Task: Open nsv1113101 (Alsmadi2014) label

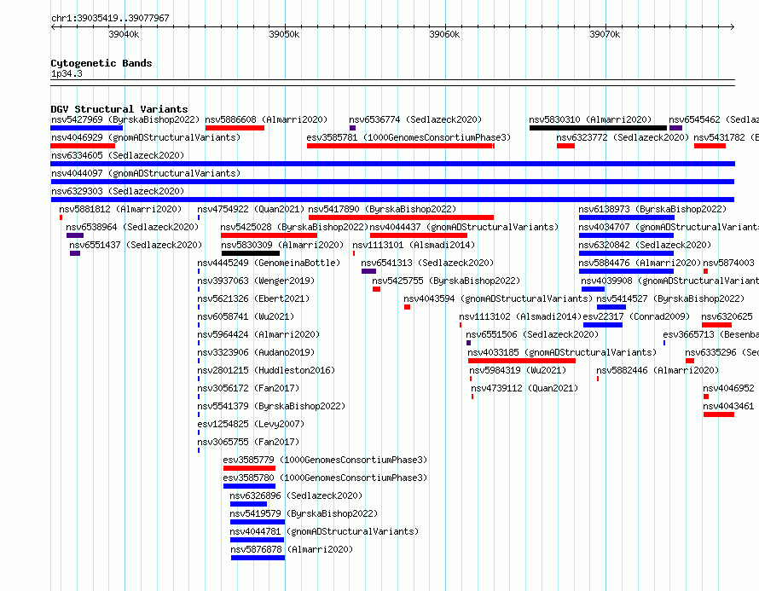Action: pyautogui.click(x=414, y=245)
